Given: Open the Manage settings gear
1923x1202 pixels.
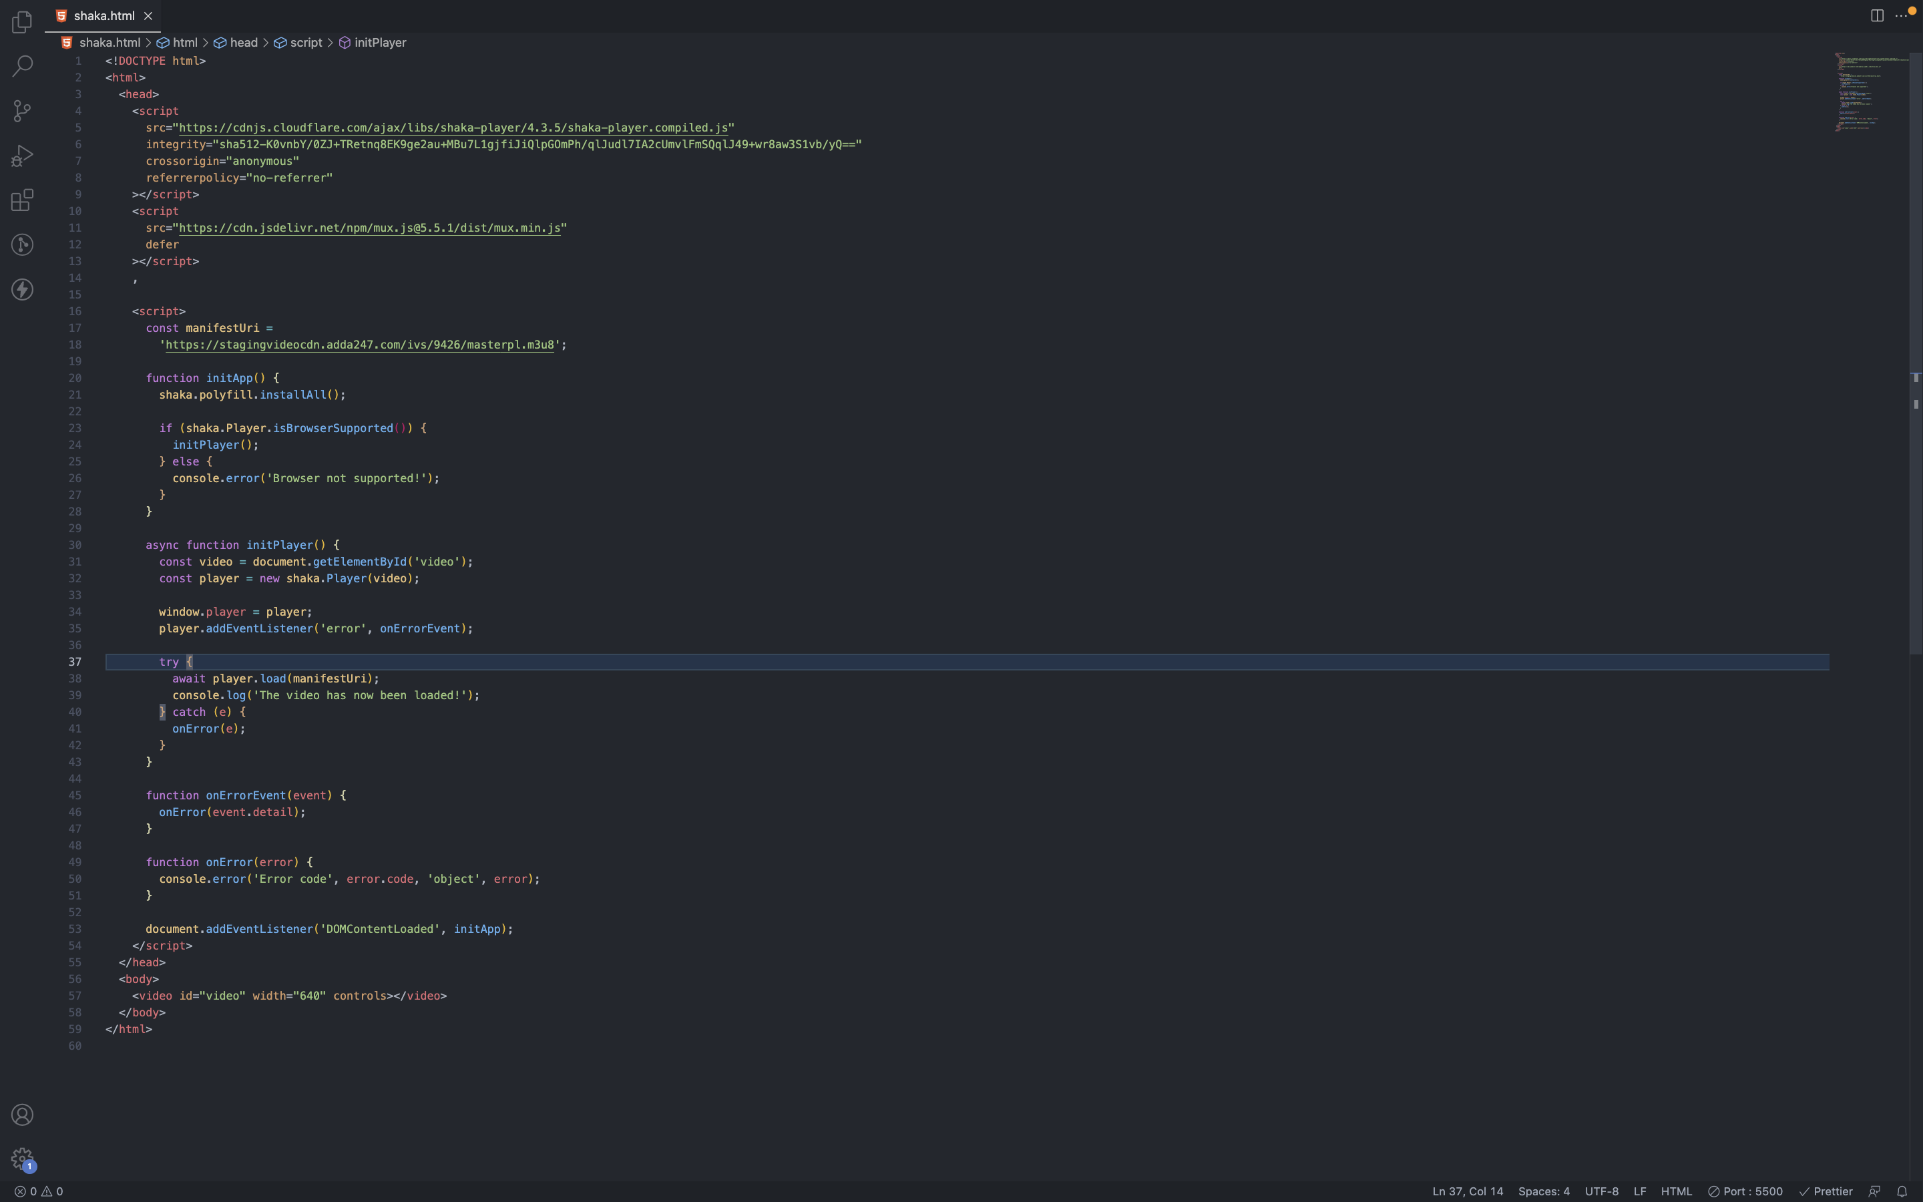Looking at the screenshot, I should pyautogui.click(x=21, y=1159).
